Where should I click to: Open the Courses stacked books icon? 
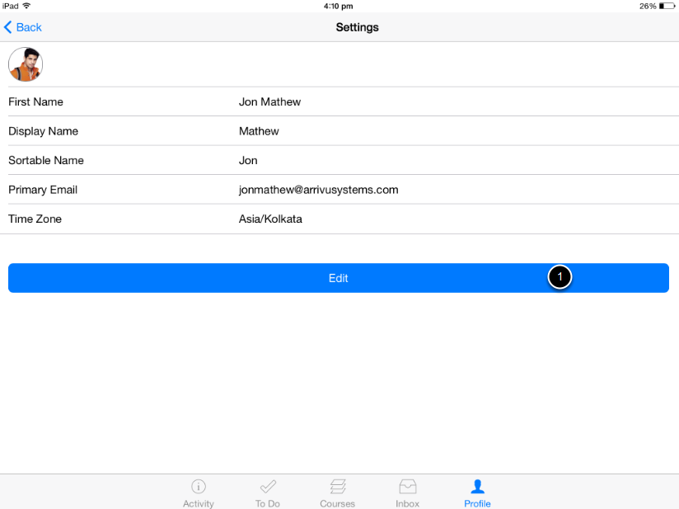[337, 487]
